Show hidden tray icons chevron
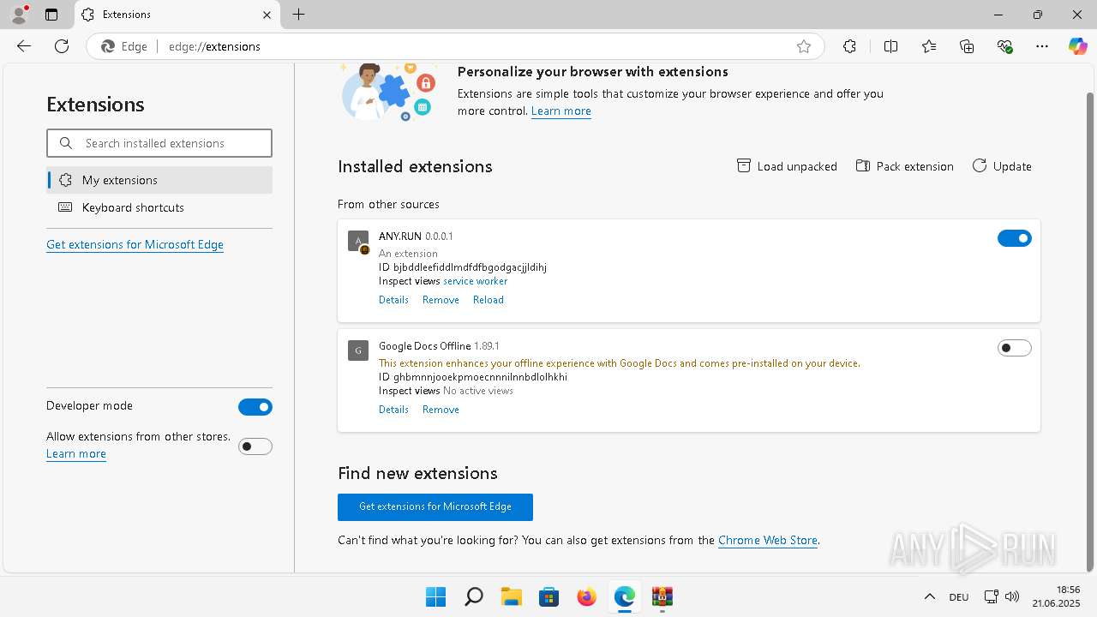The image size is (1097, 617). [x=929, y=596]
